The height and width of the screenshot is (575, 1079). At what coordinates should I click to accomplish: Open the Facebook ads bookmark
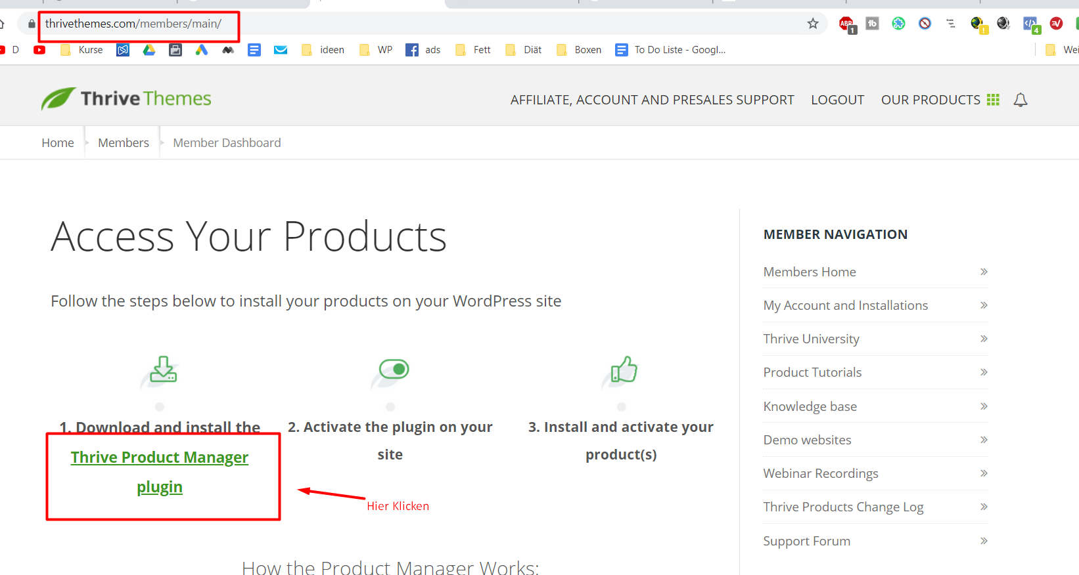pos(423,50)
